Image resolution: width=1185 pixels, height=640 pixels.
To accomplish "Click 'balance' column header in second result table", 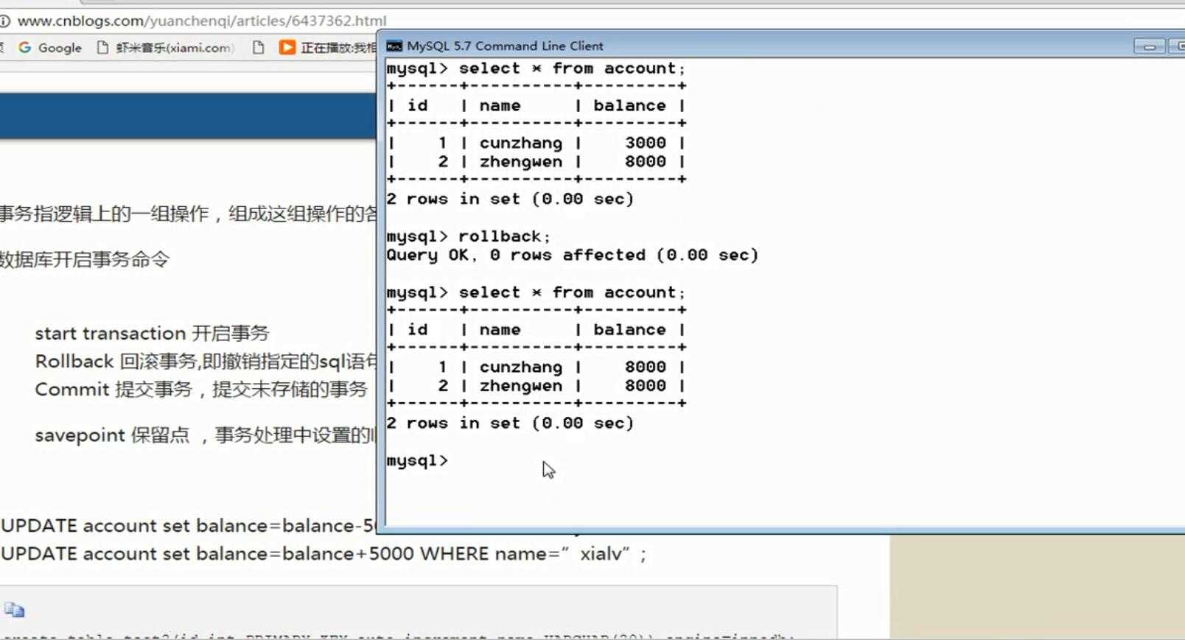I will pyautogui.click(x=629, y=330).
